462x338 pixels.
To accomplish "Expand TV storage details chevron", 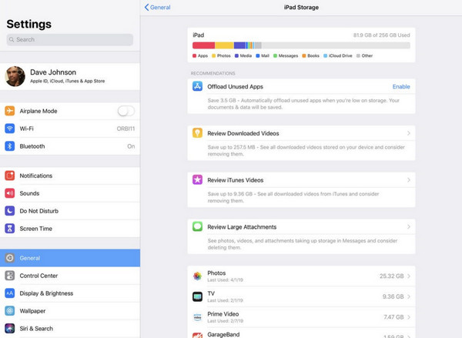I will coord(409,296).
